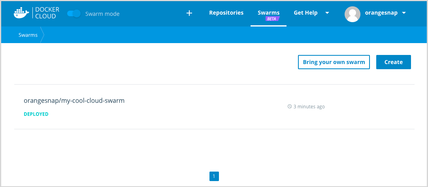The width and height of the screenshot is (428, 187).
Task: Click the Create button
Action: [393, 62]
